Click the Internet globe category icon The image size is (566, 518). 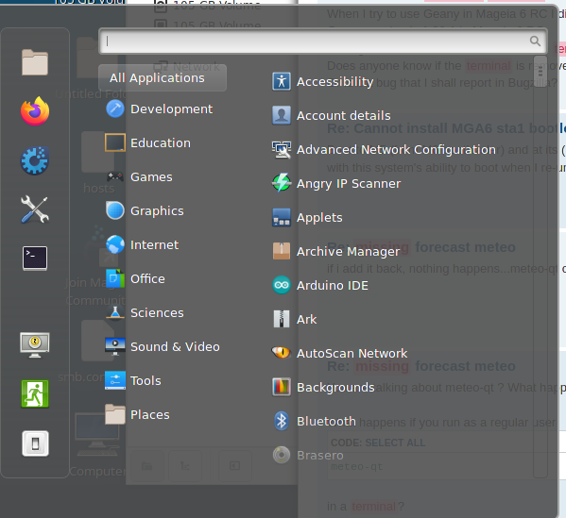click(x=115, y=244)
